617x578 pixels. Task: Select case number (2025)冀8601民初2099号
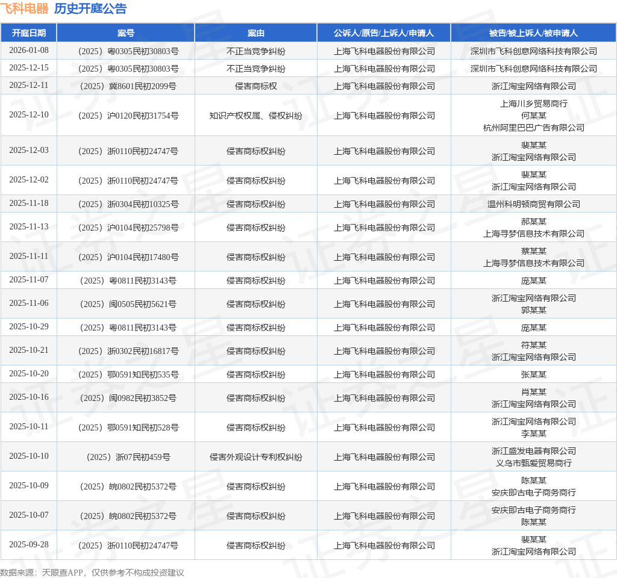click(128, 86)
